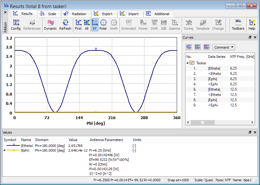Screen dimensions: 260x185
Task: Close the Ribbon panel with X
Action: point(5,12)
